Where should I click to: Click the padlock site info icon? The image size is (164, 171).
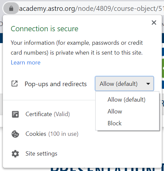coord(11,9)
